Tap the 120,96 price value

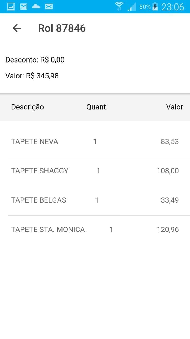168,230
